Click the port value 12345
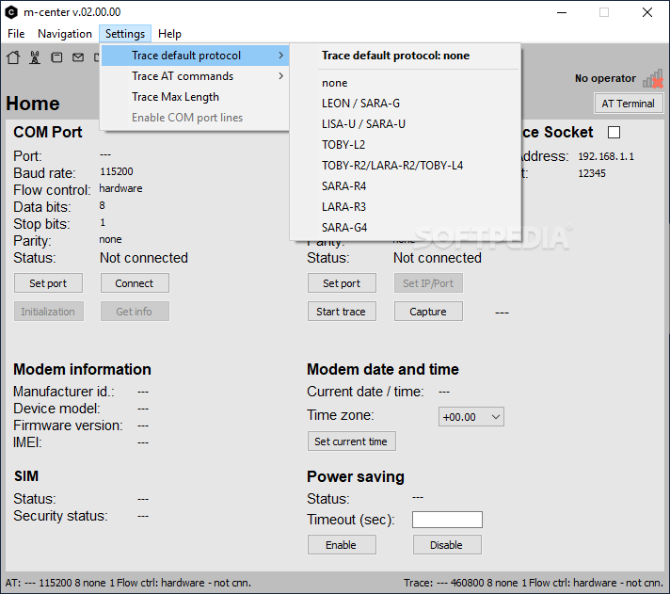670x594 pixels. point(592,173)
